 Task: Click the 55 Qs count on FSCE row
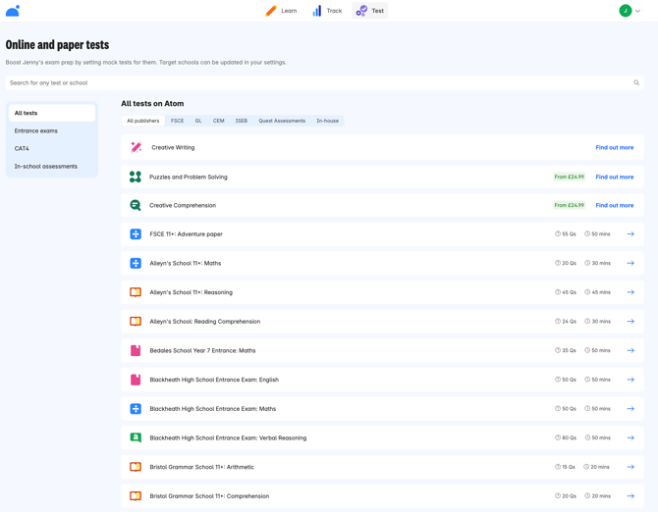pyautogui.click(x=566, y=233)
